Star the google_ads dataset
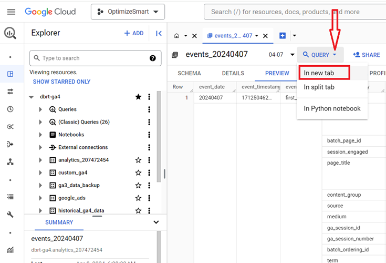Image resolution: width=386 pixels, height=263 pixels. pyautogui.click(x=138, y=198)
